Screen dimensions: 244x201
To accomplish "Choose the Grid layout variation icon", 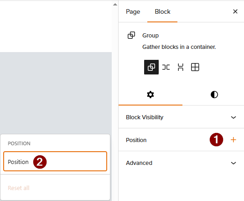I will coord(195,67).
